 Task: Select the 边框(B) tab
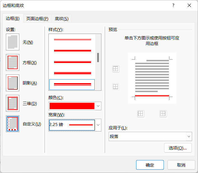coord(13,18)
